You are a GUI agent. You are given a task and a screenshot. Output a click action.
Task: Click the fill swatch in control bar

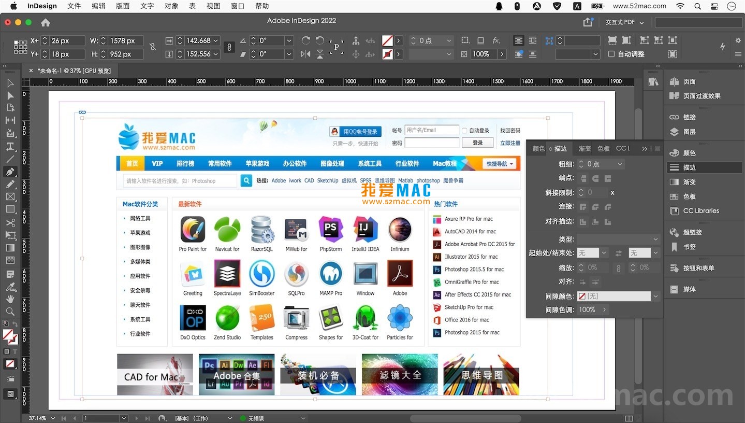coord(387,40)
